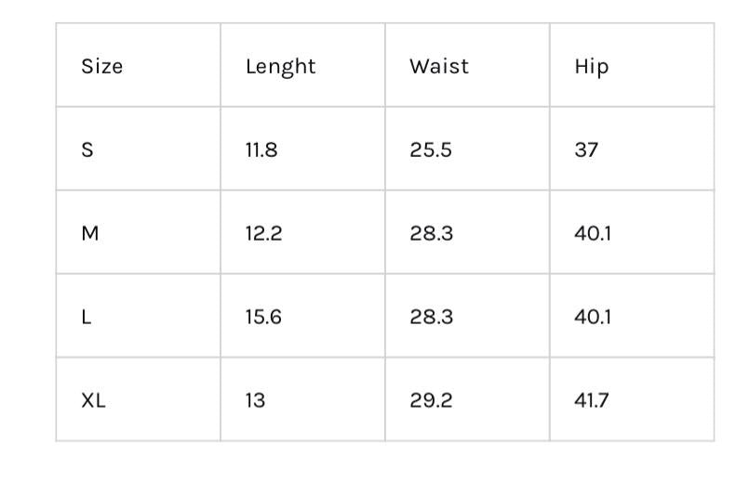Screen dimensions: 750x495
Task: Click the 11.8 length value
Action: coord(261,150)
